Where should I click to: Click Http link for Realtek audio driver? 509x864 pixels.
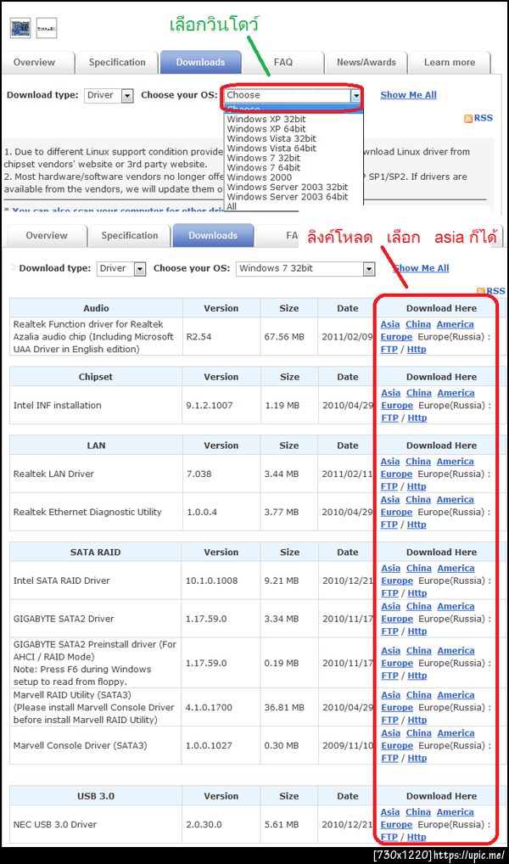click(x=417, y=350)
